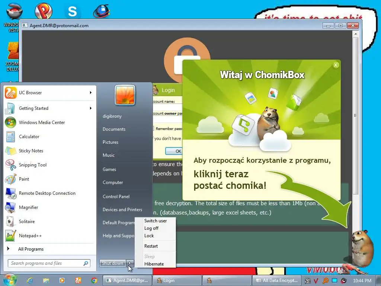This screenshot has width=381, height=286.
Task: Expand Getting Started submenu arrow
Action: (x=91, y=108)
